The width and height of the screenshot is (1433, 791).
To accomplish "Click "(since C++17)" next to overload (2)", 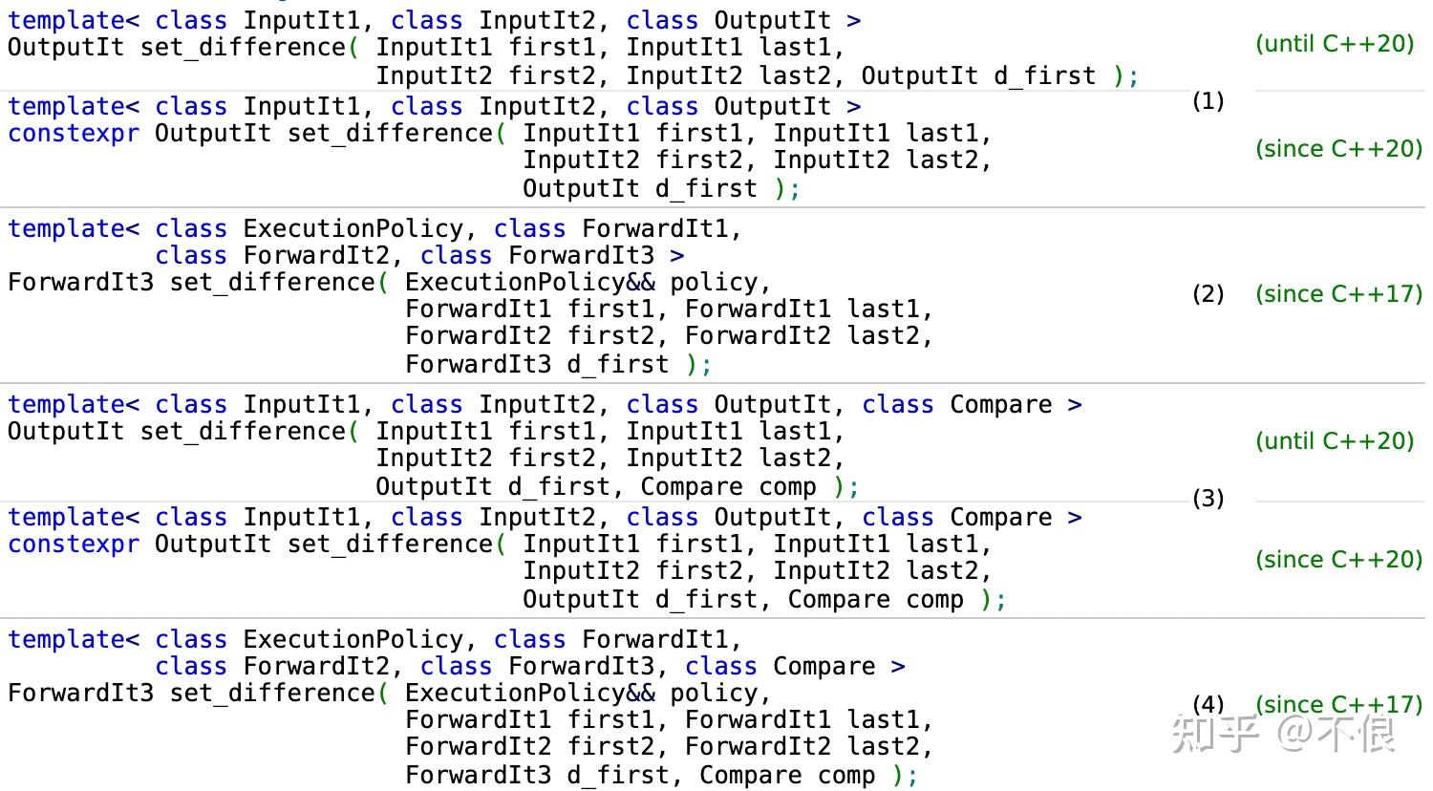I will click(x=1338, y=294).
